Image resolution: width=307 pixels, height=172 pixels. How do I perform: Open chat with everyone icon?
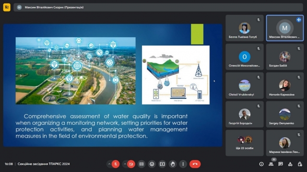pyautogui.click(x=281, y=164)
